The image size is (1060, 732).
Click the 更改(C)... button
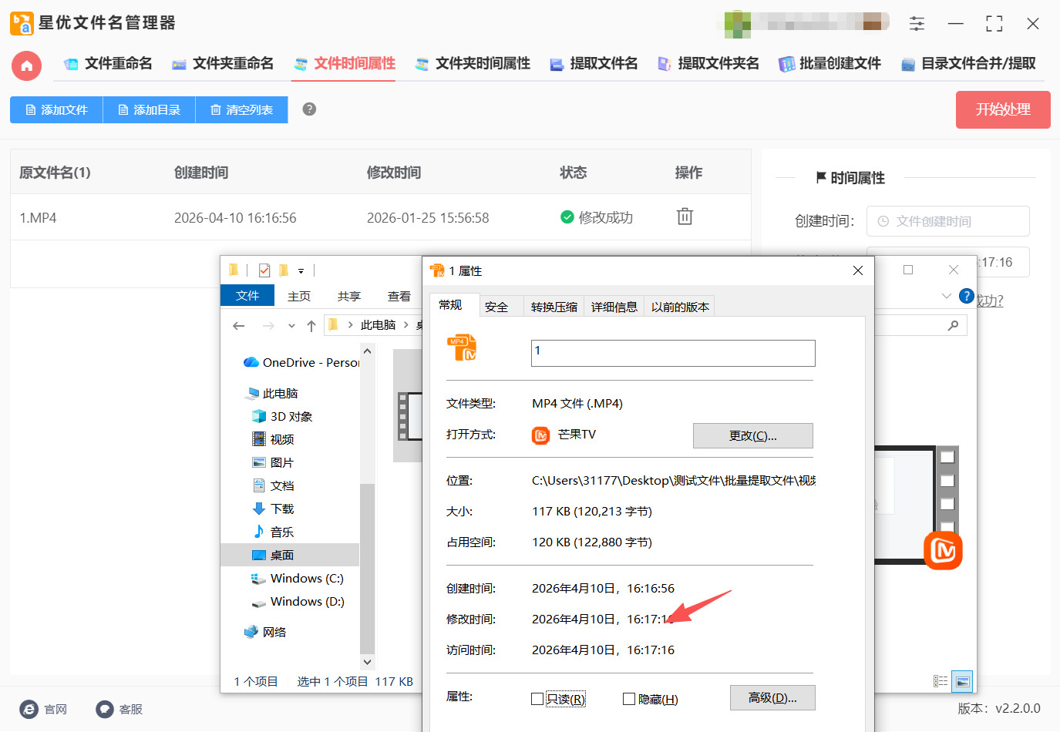click(x=753, y=435)
